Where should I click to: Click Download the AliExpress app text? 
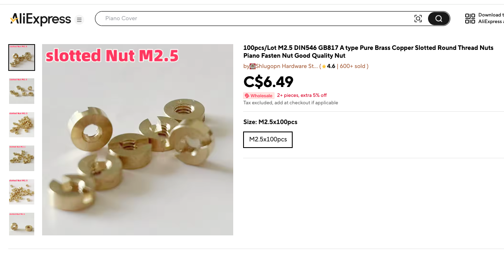491,19
